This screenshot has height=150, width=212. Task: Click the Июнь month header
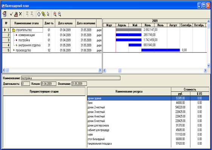(147, 25)
